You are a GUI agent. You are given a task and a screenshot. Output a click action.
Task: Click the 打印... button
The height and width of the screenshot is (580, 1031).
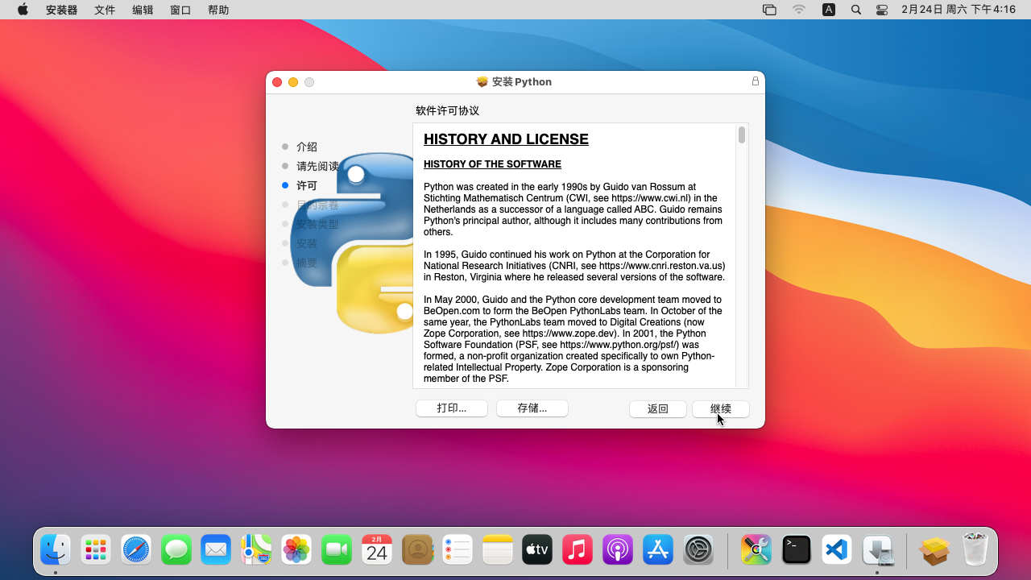click(x=452, y=408)
